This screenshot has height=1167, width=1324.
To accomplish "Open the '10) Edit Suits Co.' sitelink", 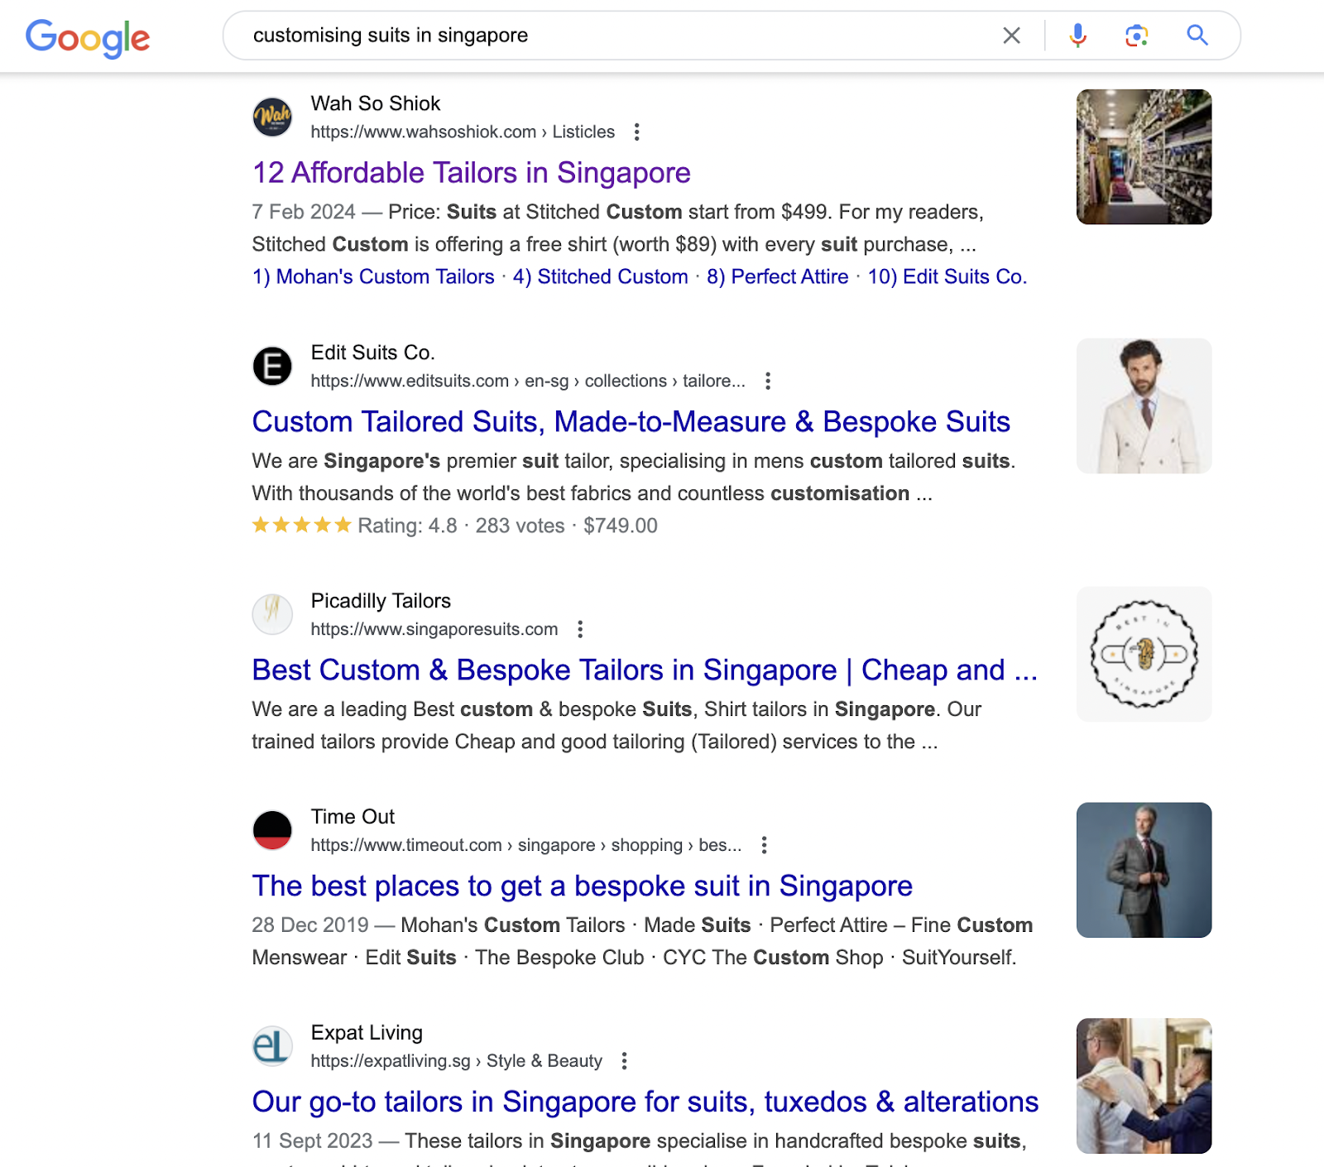I will coord(947,276).
